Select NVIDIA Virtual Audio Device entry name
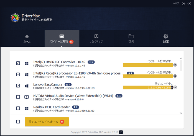 click(x=73, y=96)
